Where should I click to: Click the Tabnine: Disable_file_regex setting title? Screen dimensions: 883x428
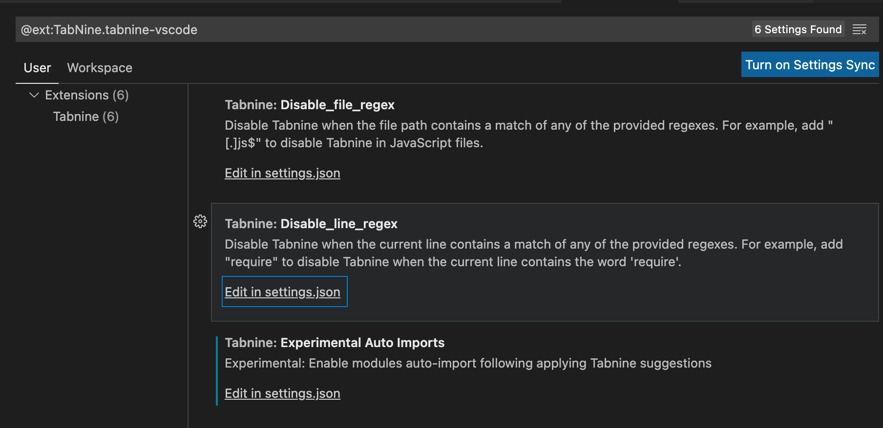(310, 105)
